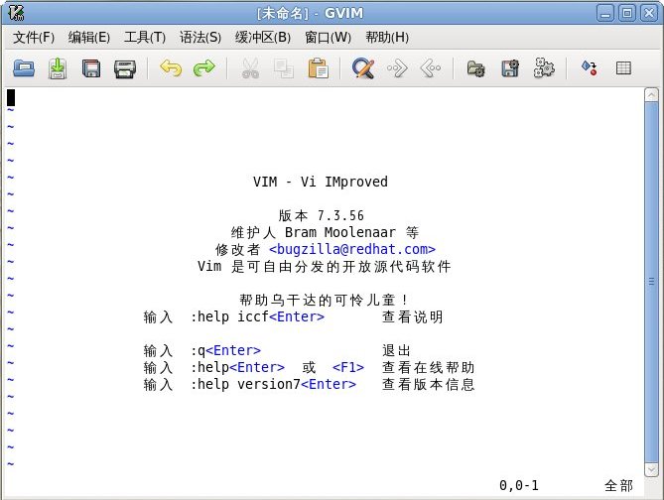Click the 'Bram Moolenaar' maintainer line
The height and width of the screenshot is (500, 664).
(x=325, y=232)
